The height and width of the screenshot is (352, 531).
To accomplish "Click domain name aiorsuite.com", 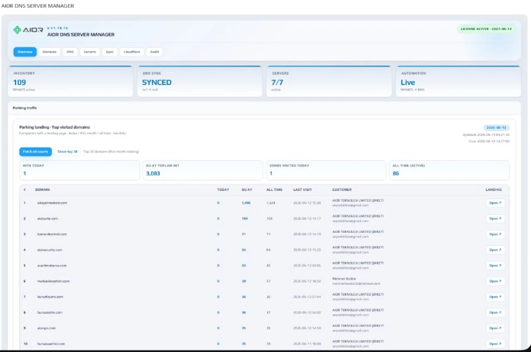I will click(x=48, y=218).
